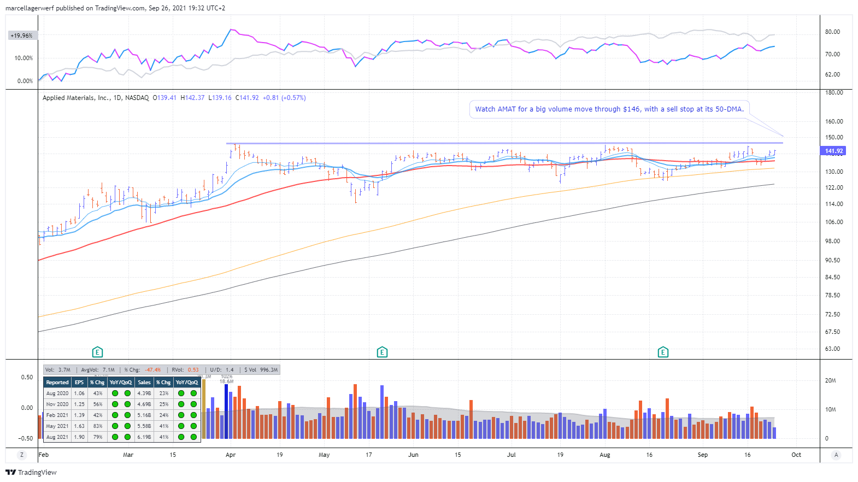Click the earnings E marker near May 17
Screen dimensions: 858x482
pyautogui.click(x=382, y=352)
